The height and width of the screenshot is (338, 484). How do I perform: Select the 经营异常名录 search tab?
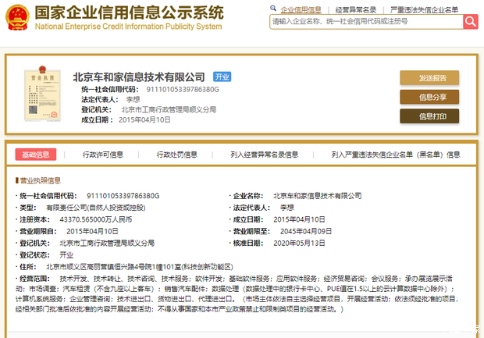(356, 10)
